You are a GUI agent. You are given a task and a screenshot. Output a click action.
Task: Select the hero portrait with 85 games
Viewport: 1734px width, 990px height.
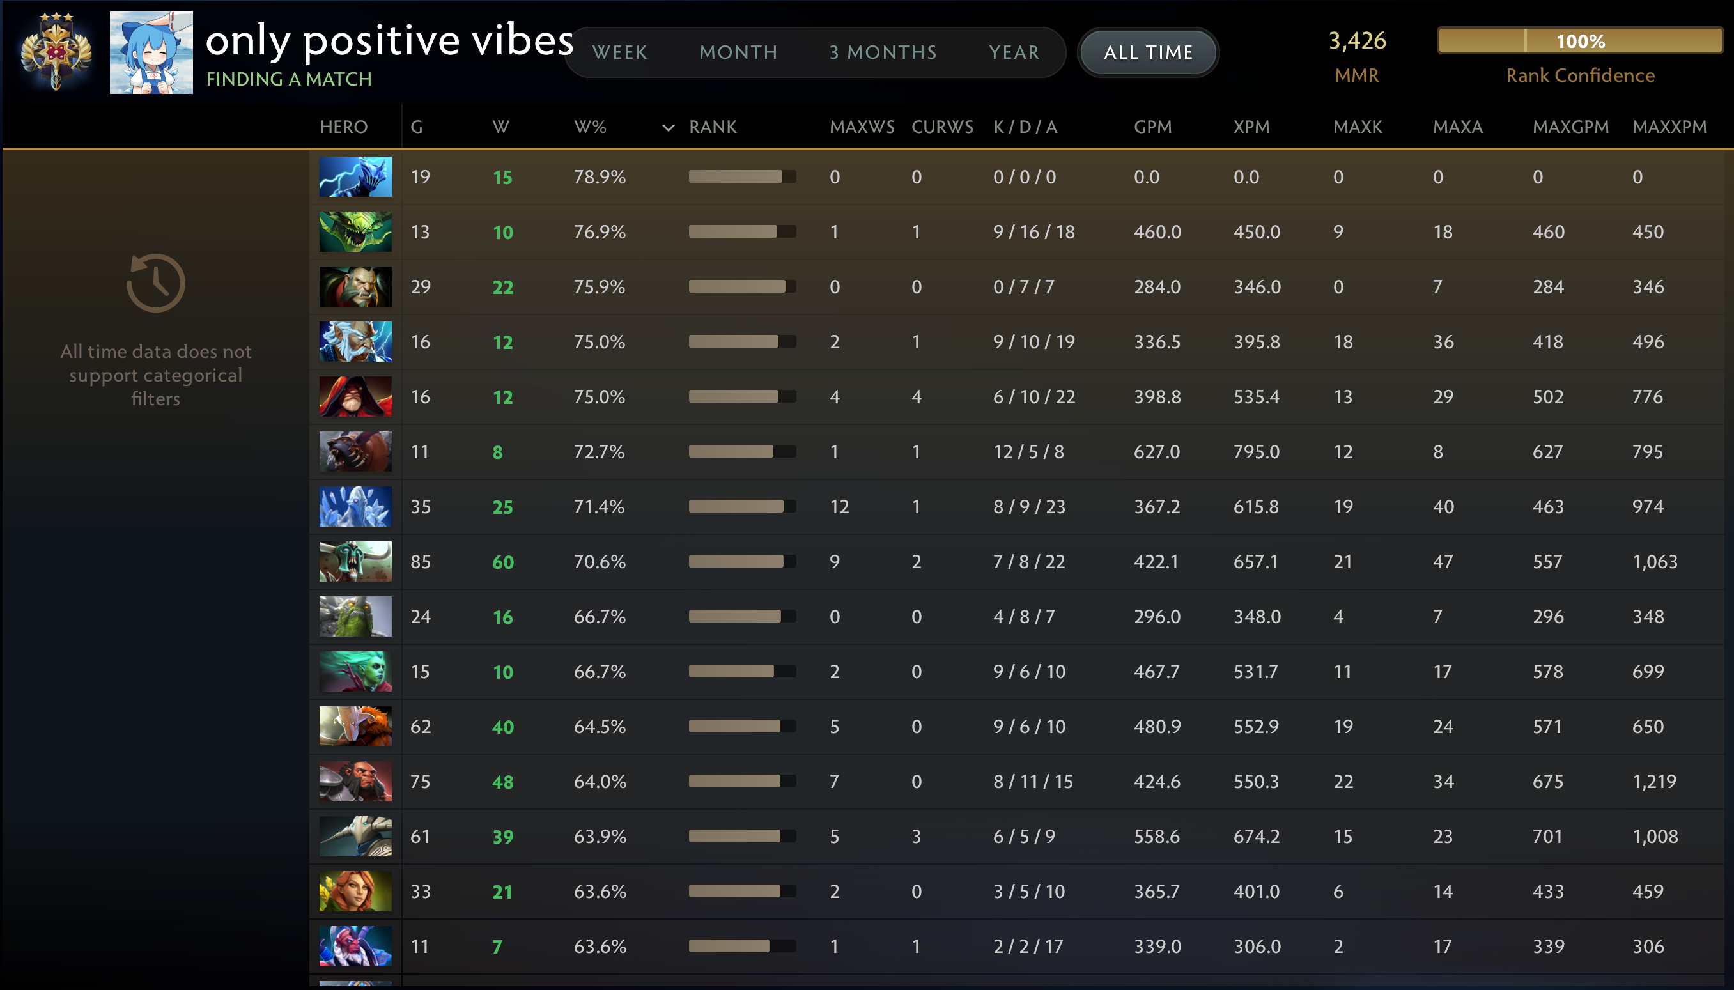click(x=355, y=562)
